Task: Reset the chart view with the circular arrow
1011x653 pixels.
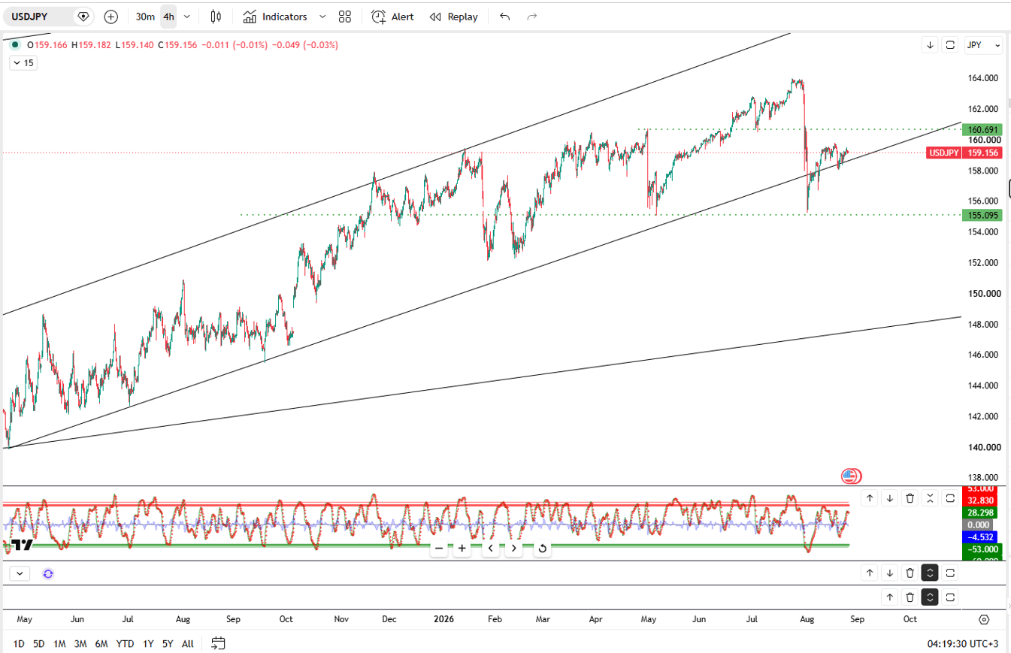Action: click(x=542, y=549)
